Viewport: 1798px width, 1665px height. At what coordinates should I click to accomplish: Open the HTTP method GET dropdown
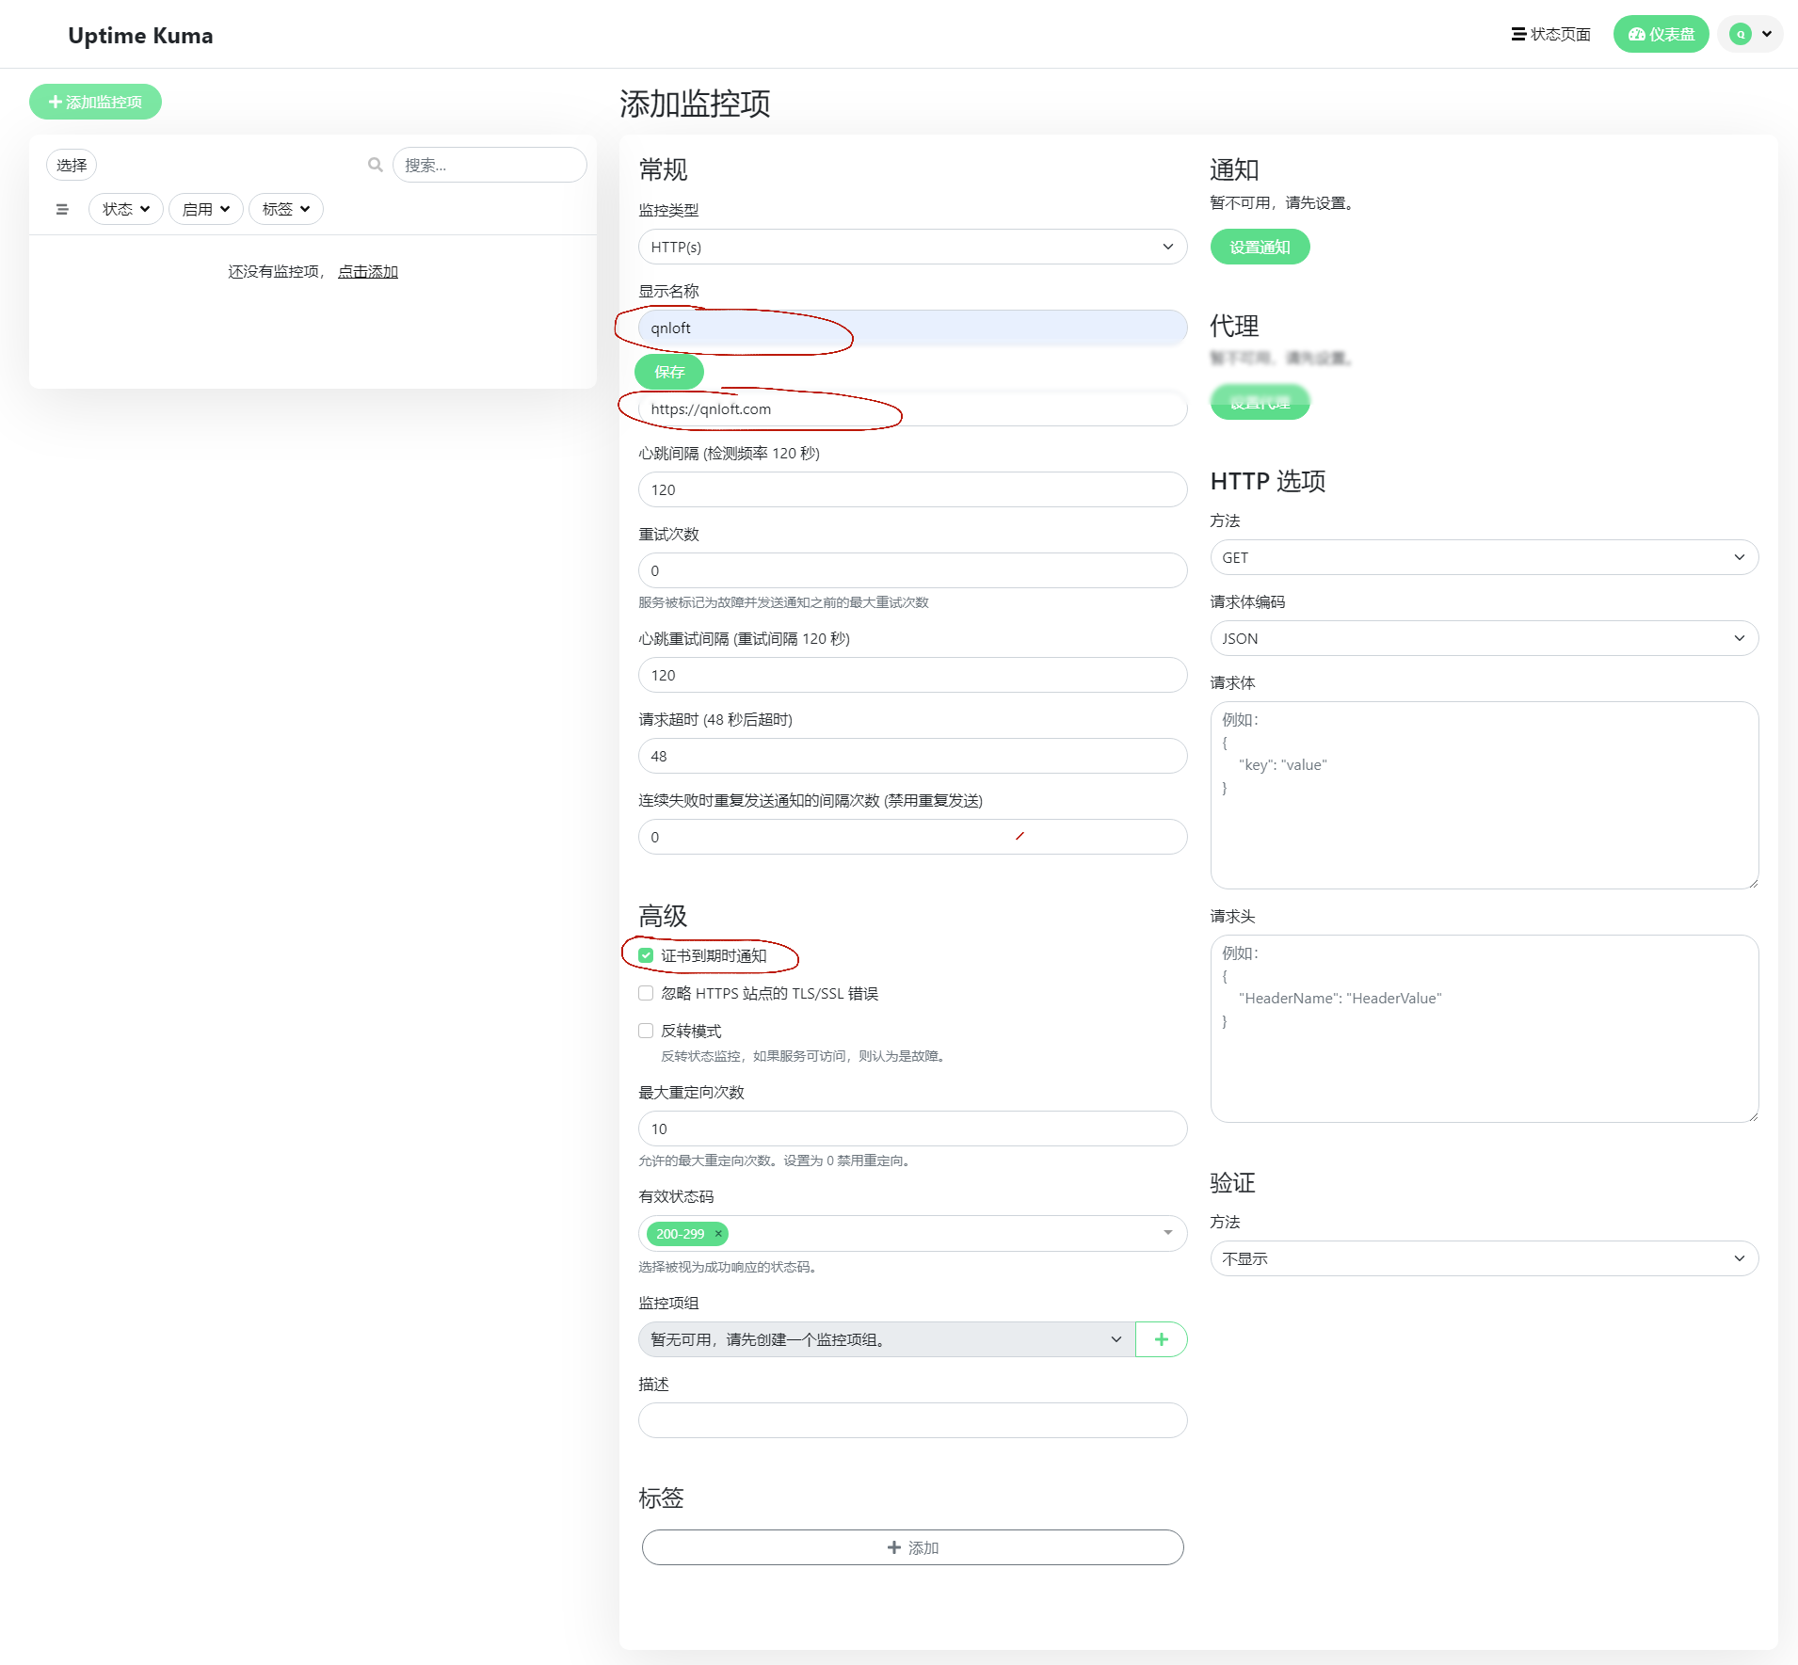[x=1484, y=557]
